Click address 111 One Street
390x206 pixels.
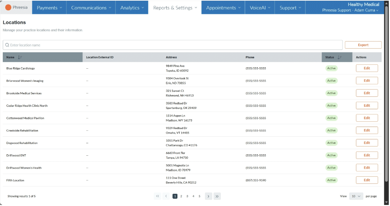coord(176,178)
